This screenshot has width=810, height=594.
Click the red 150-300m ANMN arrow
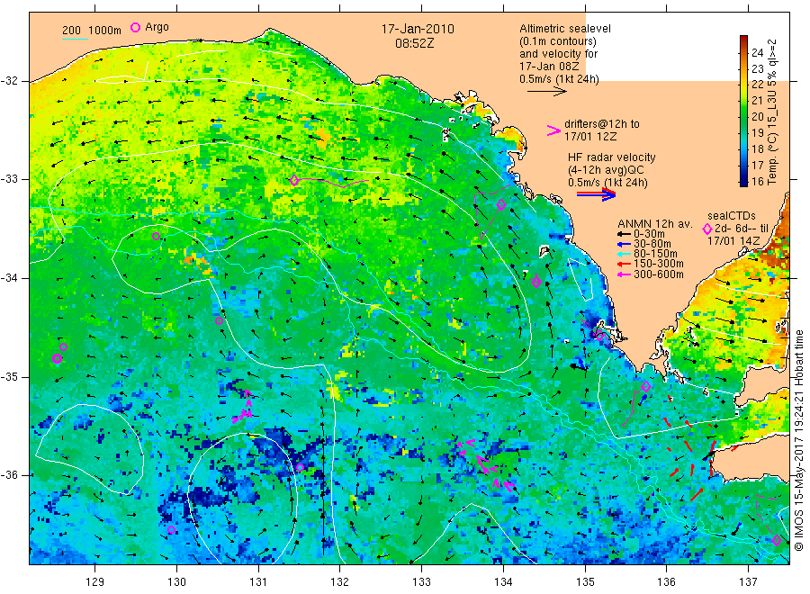[625, 264]
